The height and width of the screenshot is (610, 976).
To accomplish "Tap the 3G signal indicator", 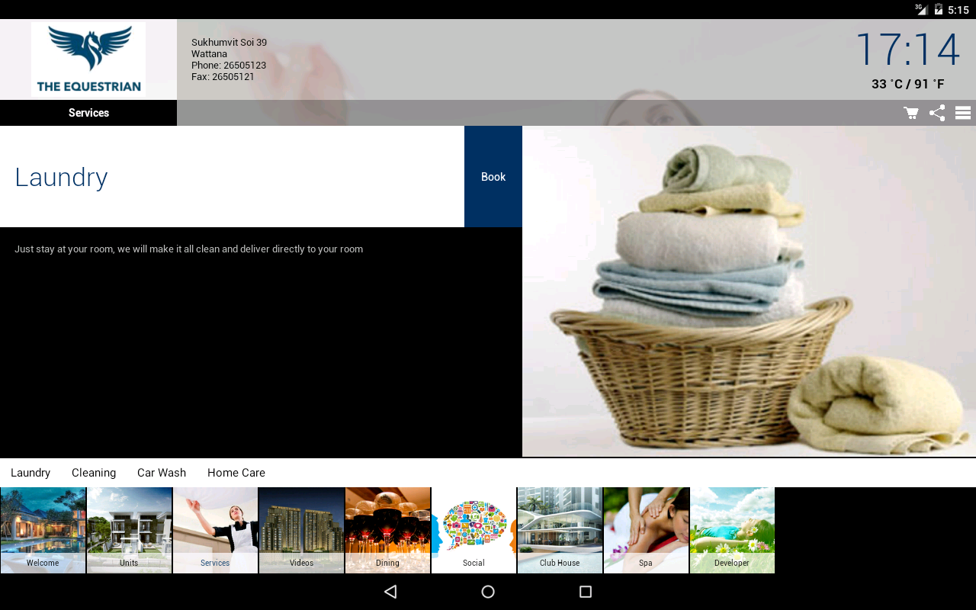I will [x=921, y=9].
